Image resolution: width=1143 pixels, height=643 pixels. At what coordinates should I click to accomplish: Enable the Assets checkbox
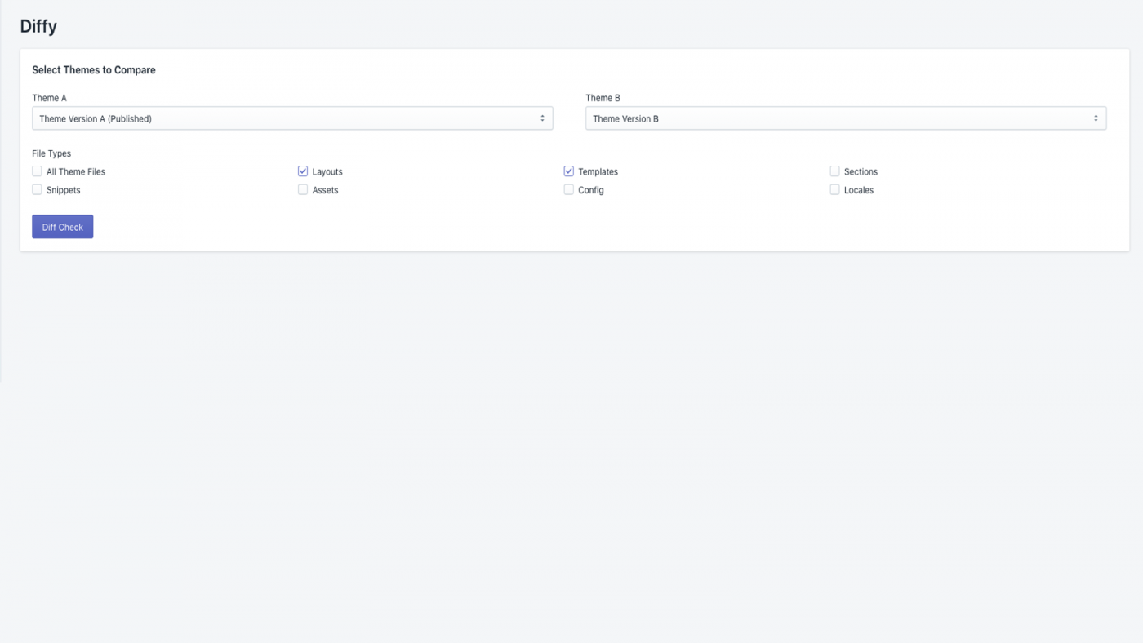tap(303, 189)
